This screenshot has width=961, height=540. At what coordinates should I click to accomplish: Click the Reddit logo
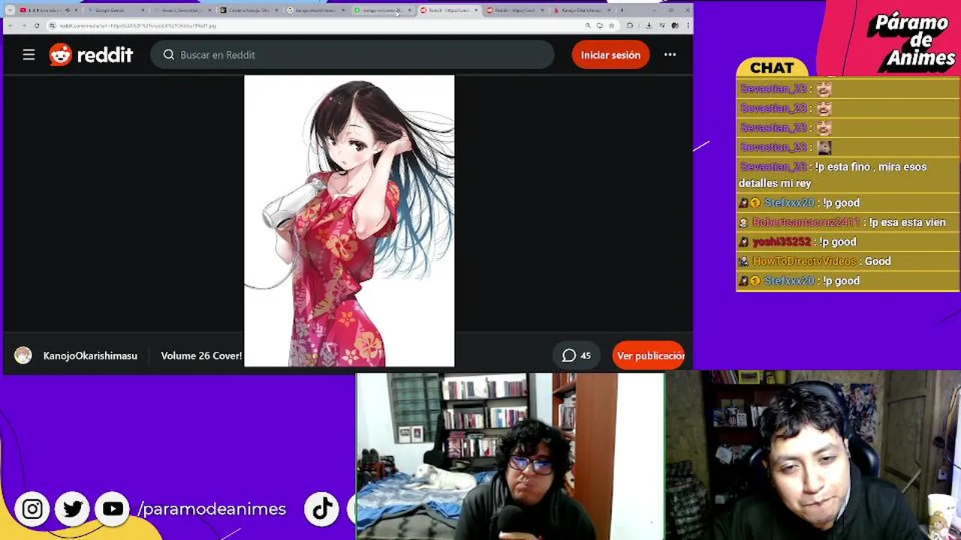tap(91, 55)
